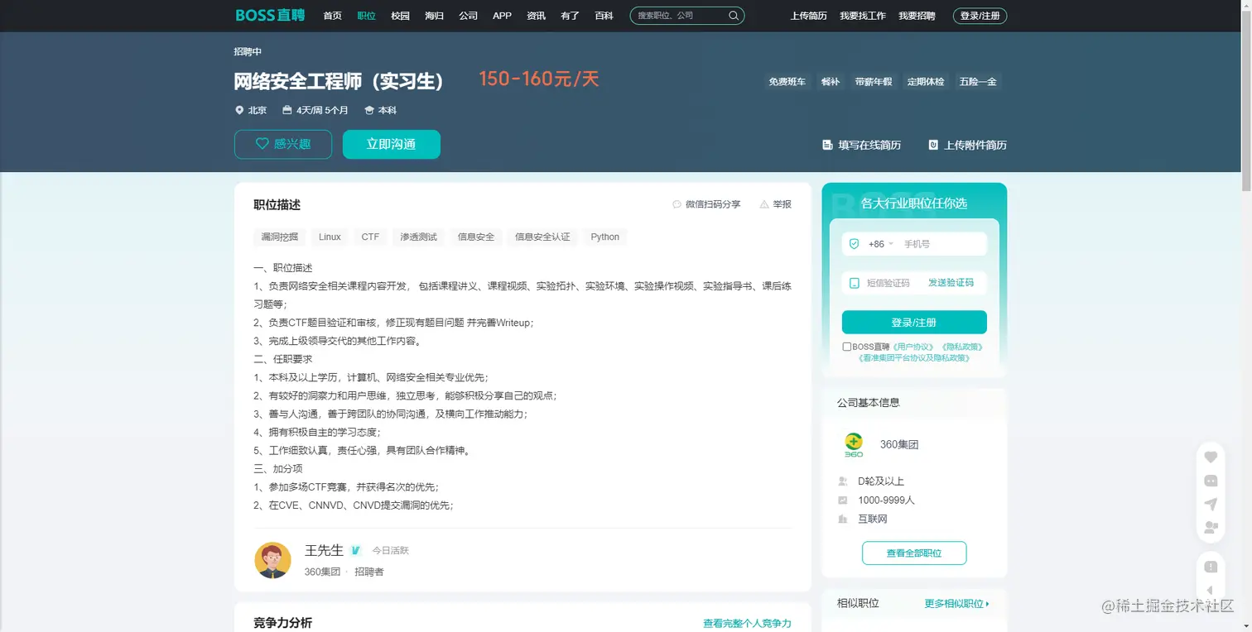Click the 立即沟通 button
The image size is (1252, 632).
click(392, 144)
